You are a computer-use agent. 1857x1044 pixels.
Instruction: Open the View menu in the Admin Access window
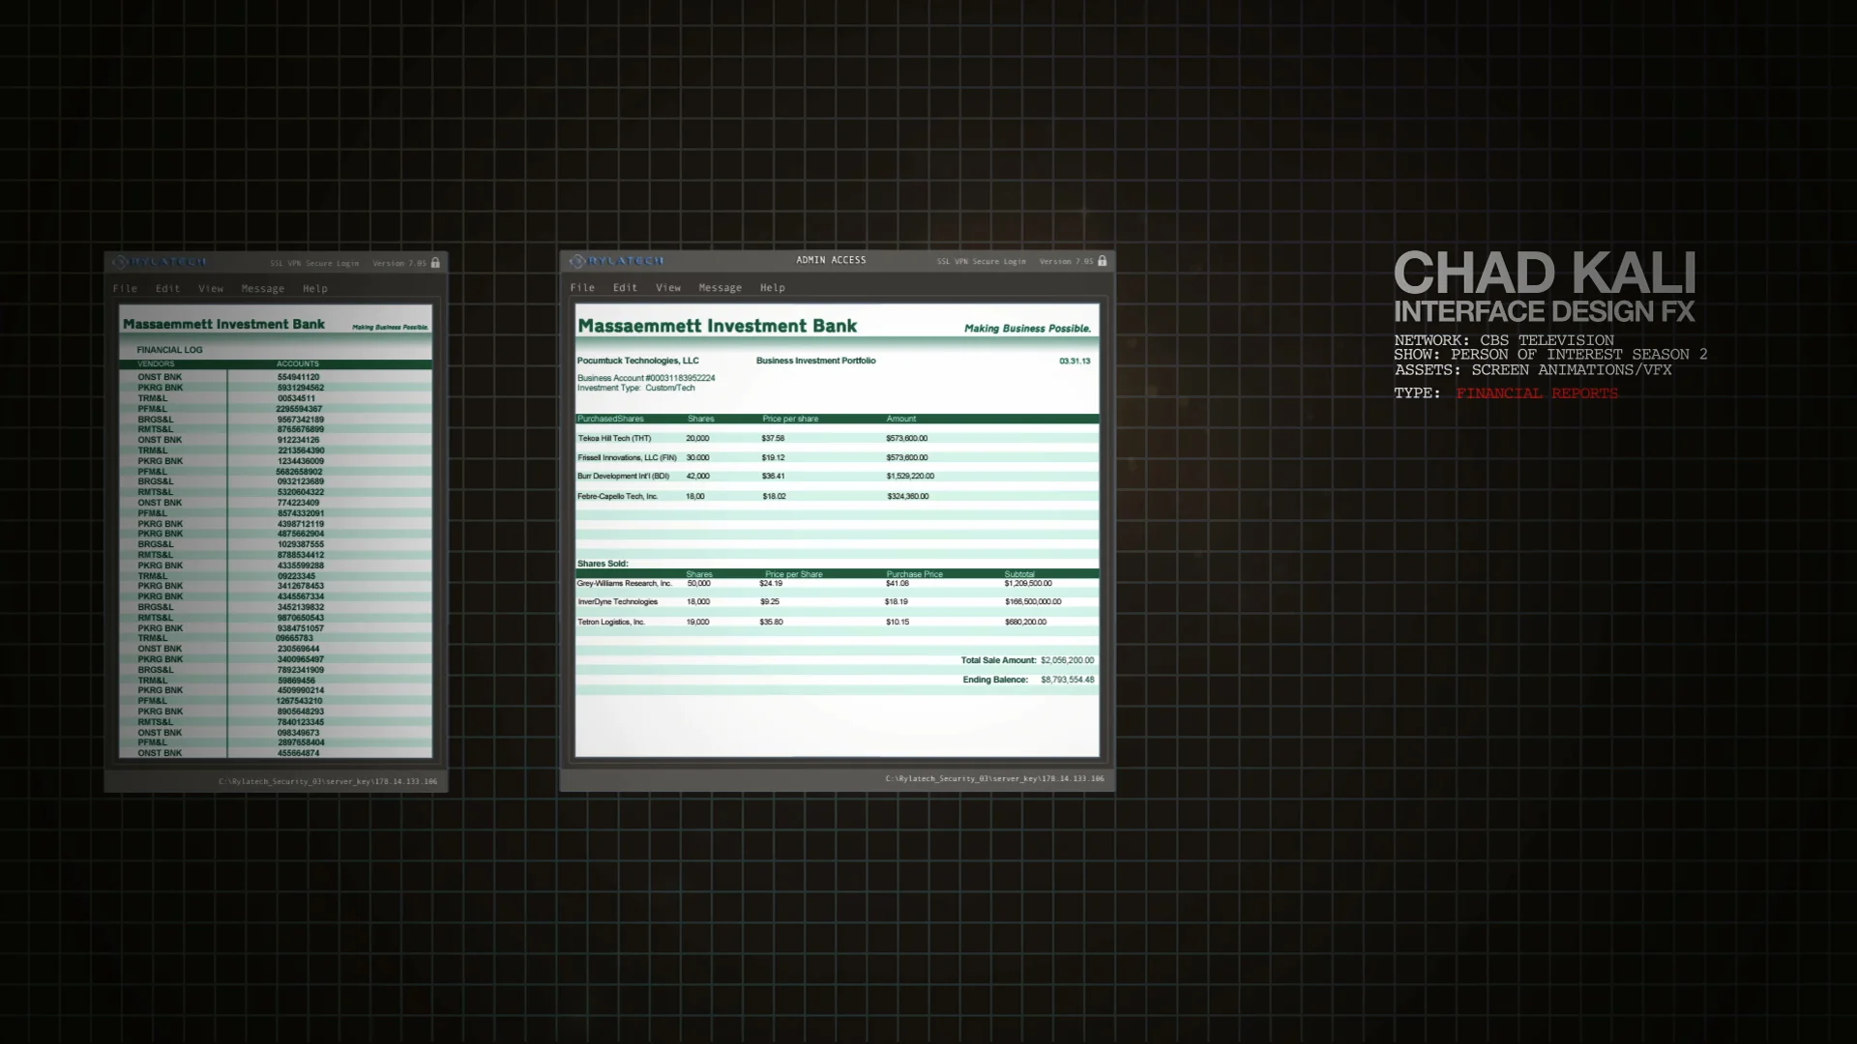click(668, 288)
